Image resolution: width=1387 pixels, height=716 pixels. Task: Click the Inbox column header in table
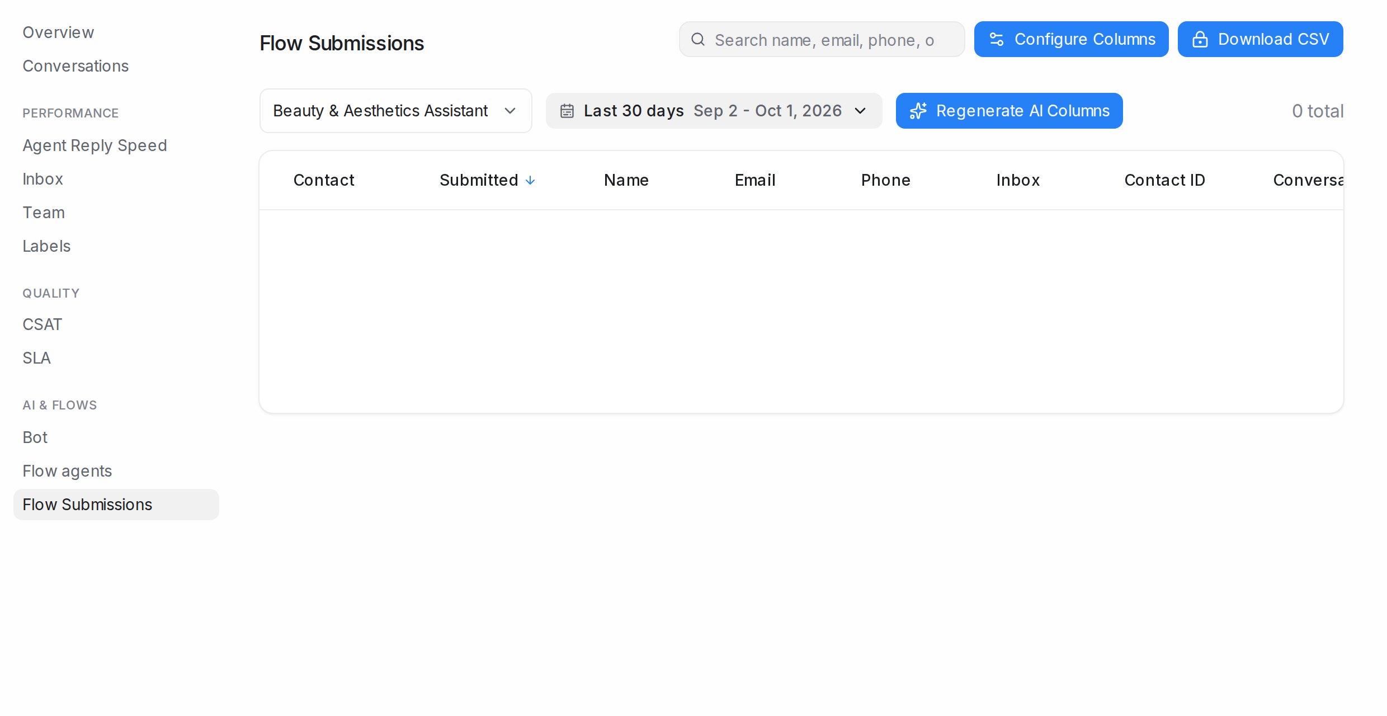coord(1018,180)
